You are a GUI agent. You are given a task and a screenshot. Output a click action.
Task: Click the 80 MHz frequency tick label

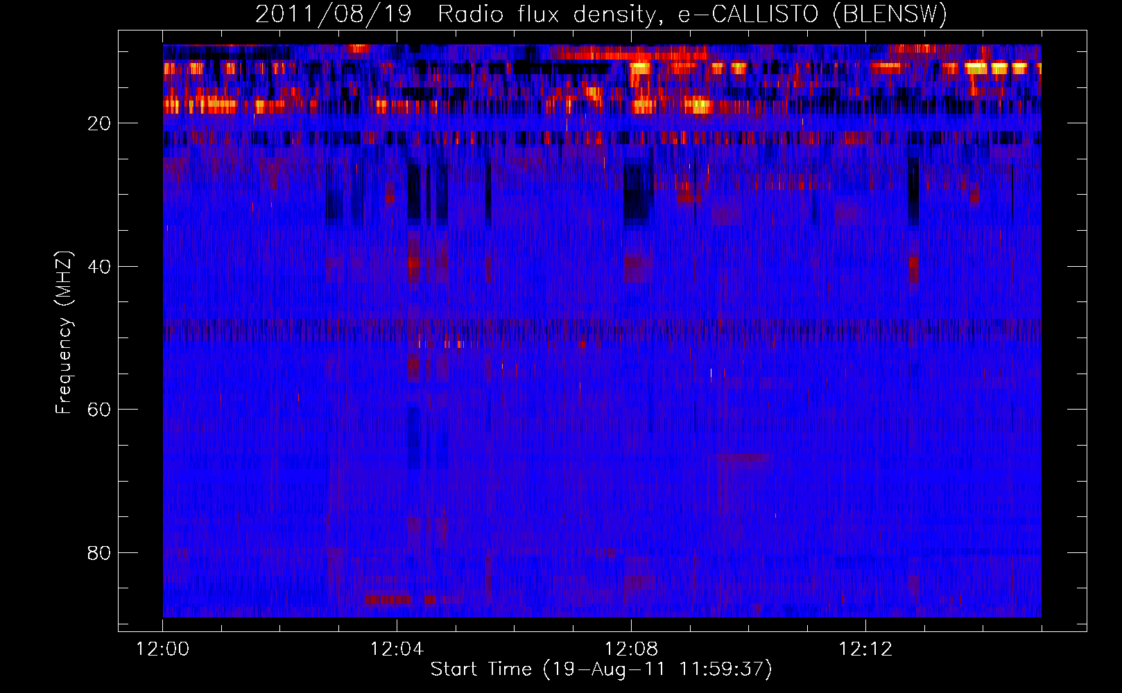[x=99, y=553]
